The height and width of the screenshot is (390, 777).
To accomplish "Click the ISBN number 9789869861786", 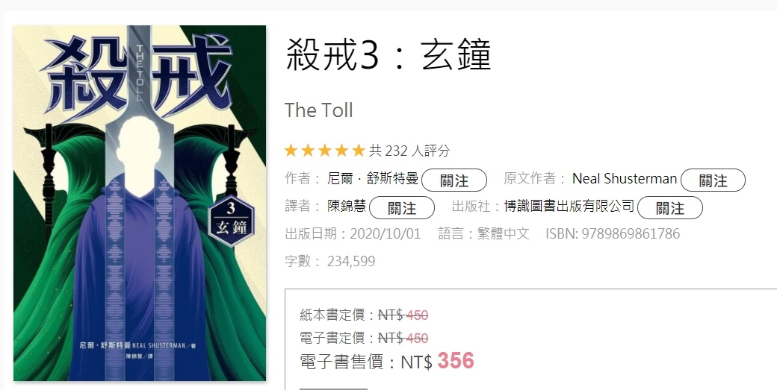I will pos(631,234).
